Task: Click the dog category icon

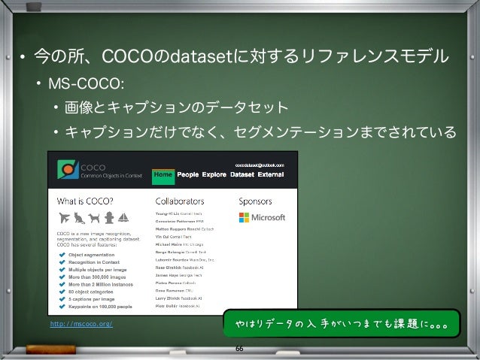Action: pos(94,218)
